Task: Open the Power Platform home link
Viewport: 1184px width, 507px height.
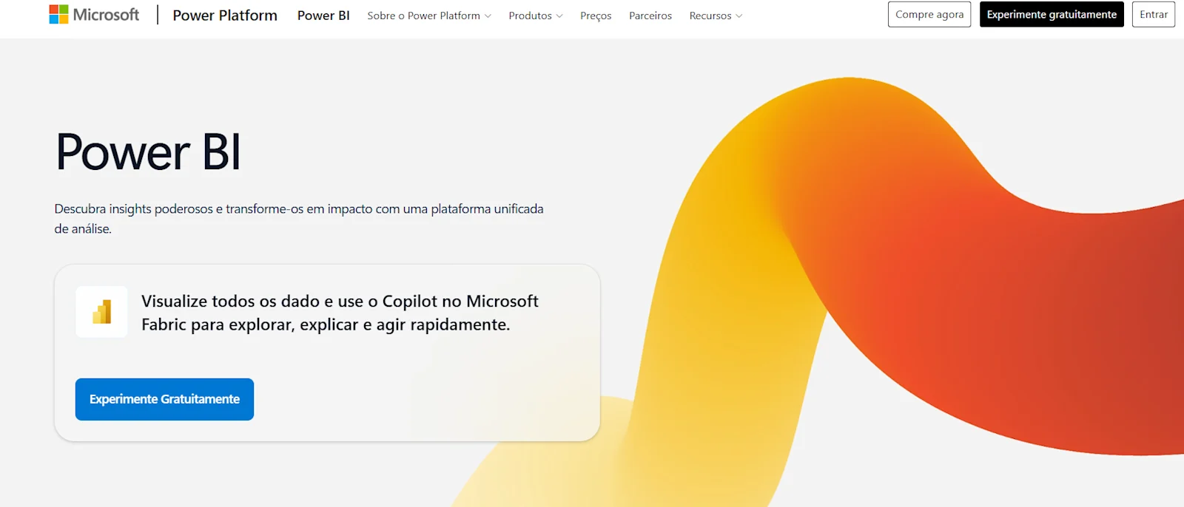Action: 225,16
